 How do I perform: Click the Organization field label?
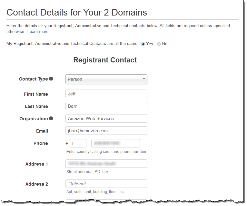34,119
